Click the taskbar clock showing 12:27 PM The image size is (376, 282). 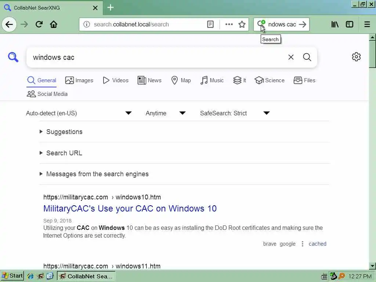tap(360, 276)
